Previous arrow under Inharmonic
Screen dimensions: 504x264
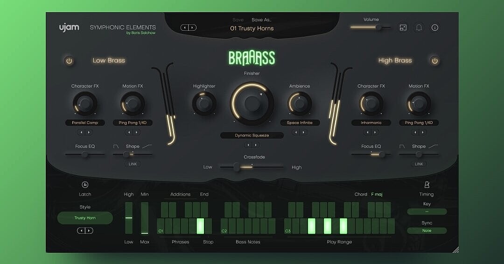[x=367, y=132]
